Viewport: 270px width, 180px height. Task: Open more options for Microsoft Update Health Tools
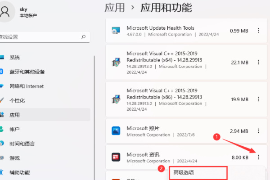coord(258,31)
